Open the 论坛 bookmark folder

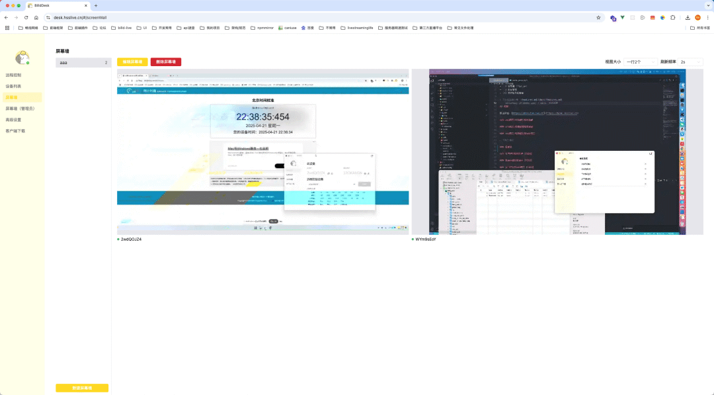pyautogui.click(x=99, y=28)
